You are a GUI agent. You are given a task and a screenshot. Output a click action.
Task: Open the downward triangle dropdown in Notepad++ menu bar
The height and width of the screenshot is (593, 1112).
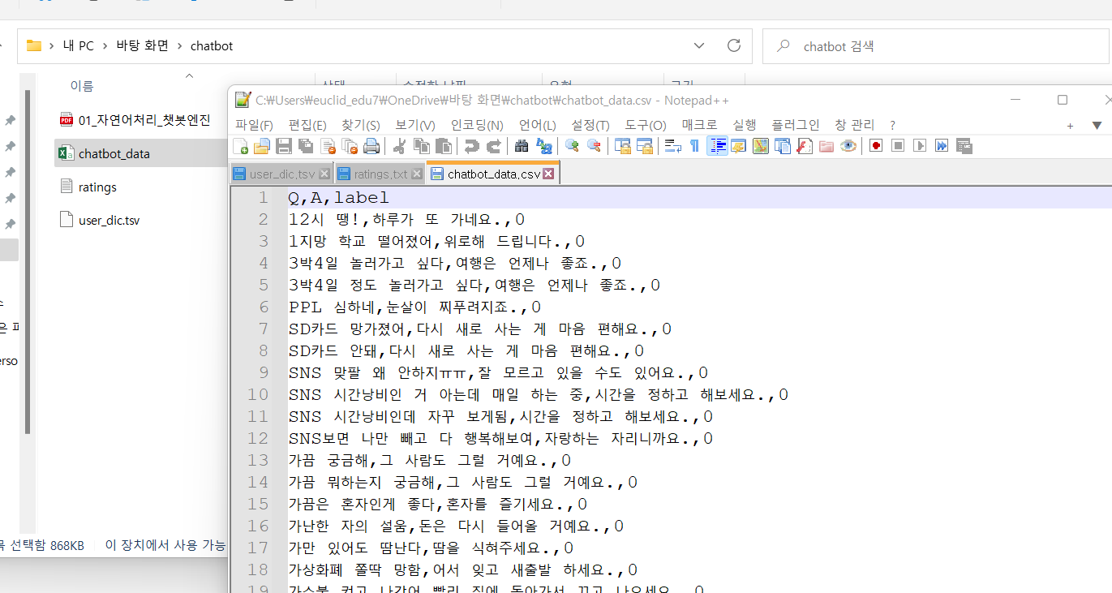coord(1097,126)
